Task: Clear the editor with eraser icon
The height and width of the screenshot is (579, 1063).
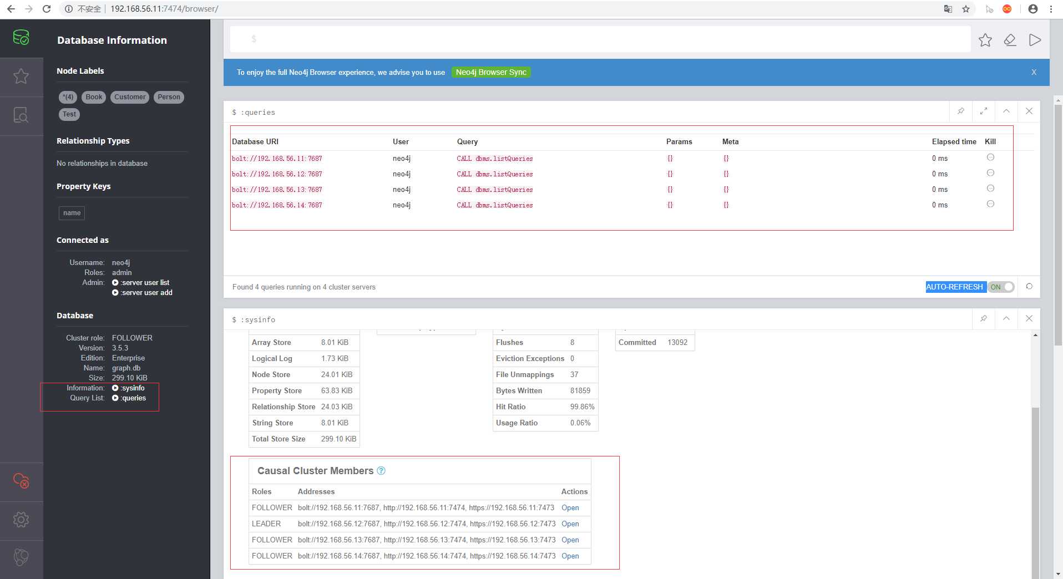Action: tap(1010, 40)
